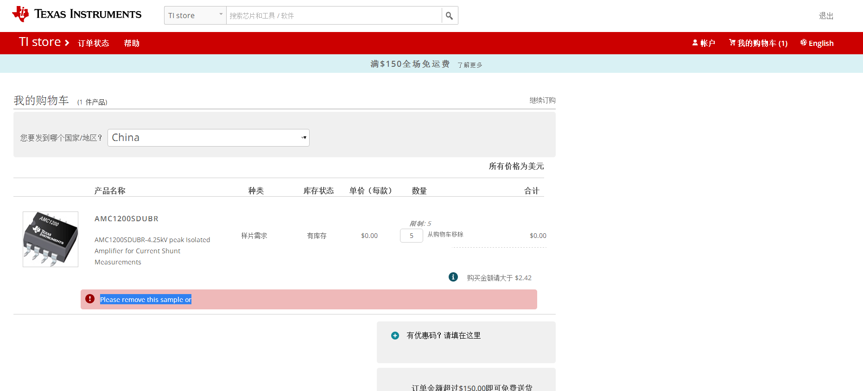
Task: Click the AMC1200SDUBR product description text
Action: 152,251
